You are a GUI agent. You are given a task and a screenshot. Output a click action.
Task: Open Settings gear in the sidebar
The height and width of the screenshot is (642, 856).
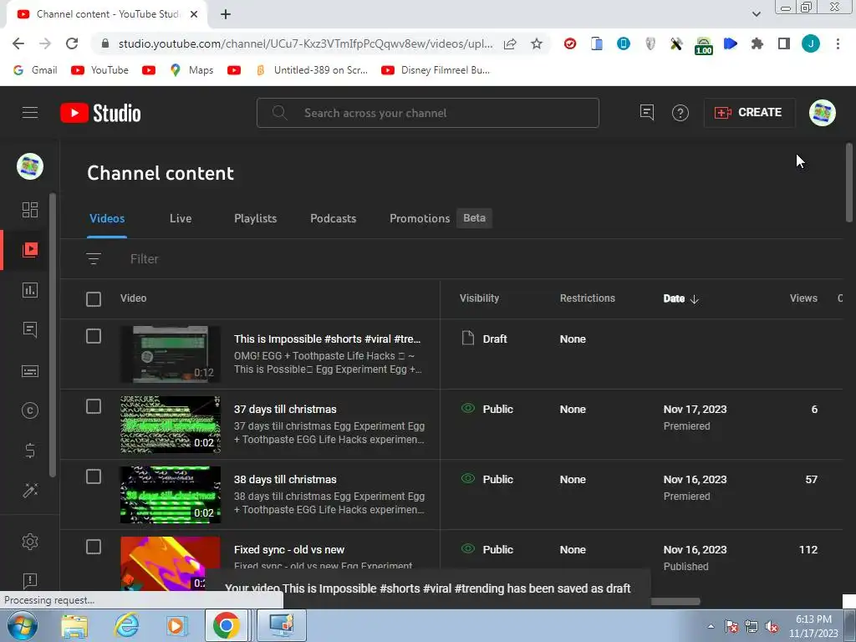(x=30, y=542)
